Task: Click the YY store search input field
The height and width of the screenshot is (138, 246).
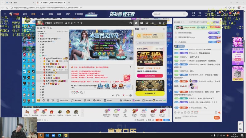Action: coord(150,43)
